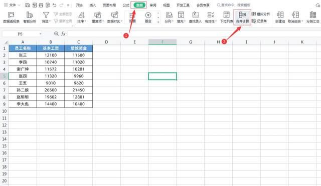The image size is (321, 186).
Task: Open 智能分析 smart analysis
Action: click(30, 17)
